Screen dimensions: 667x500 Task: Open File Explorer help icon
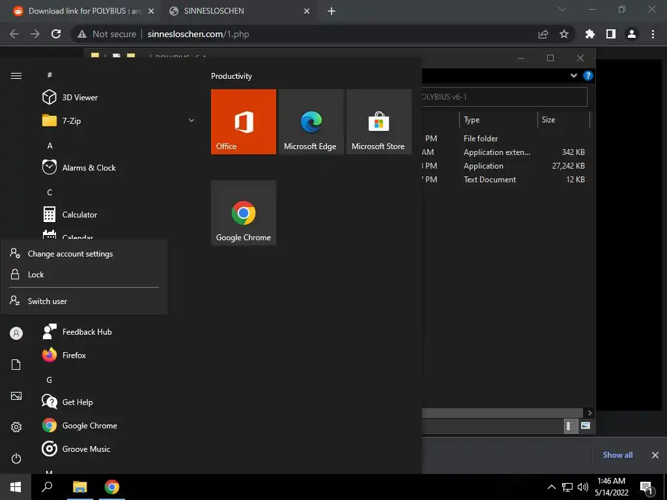(588, 76)
